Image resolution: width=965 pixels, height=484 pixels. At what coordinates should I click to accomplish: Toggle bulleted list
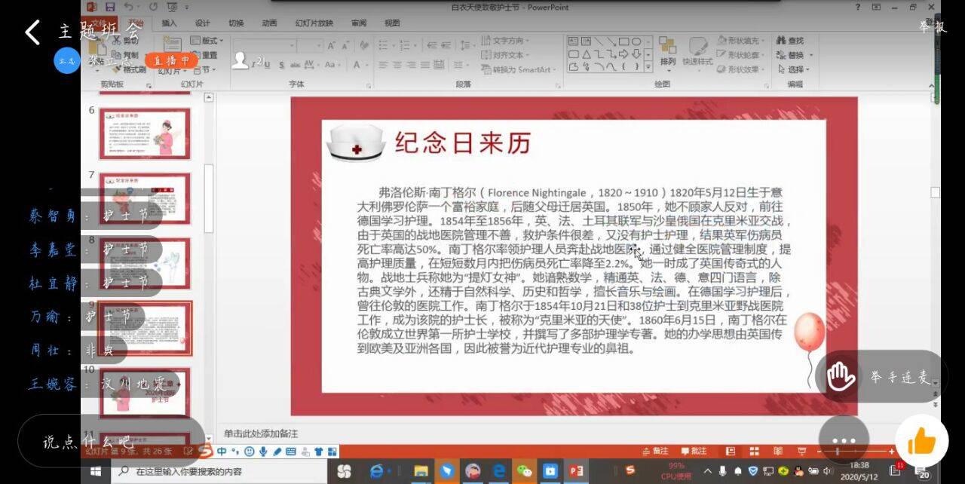point(383,46)
